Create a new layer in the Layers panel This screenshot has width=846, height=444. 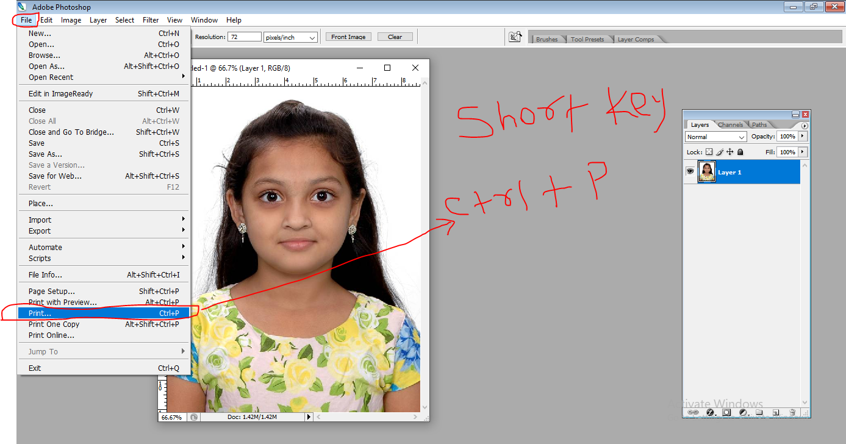776,412
